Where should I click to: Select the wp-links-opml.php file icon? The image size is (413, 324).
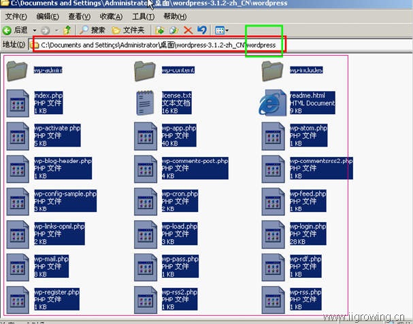click(x=18, y=234)
